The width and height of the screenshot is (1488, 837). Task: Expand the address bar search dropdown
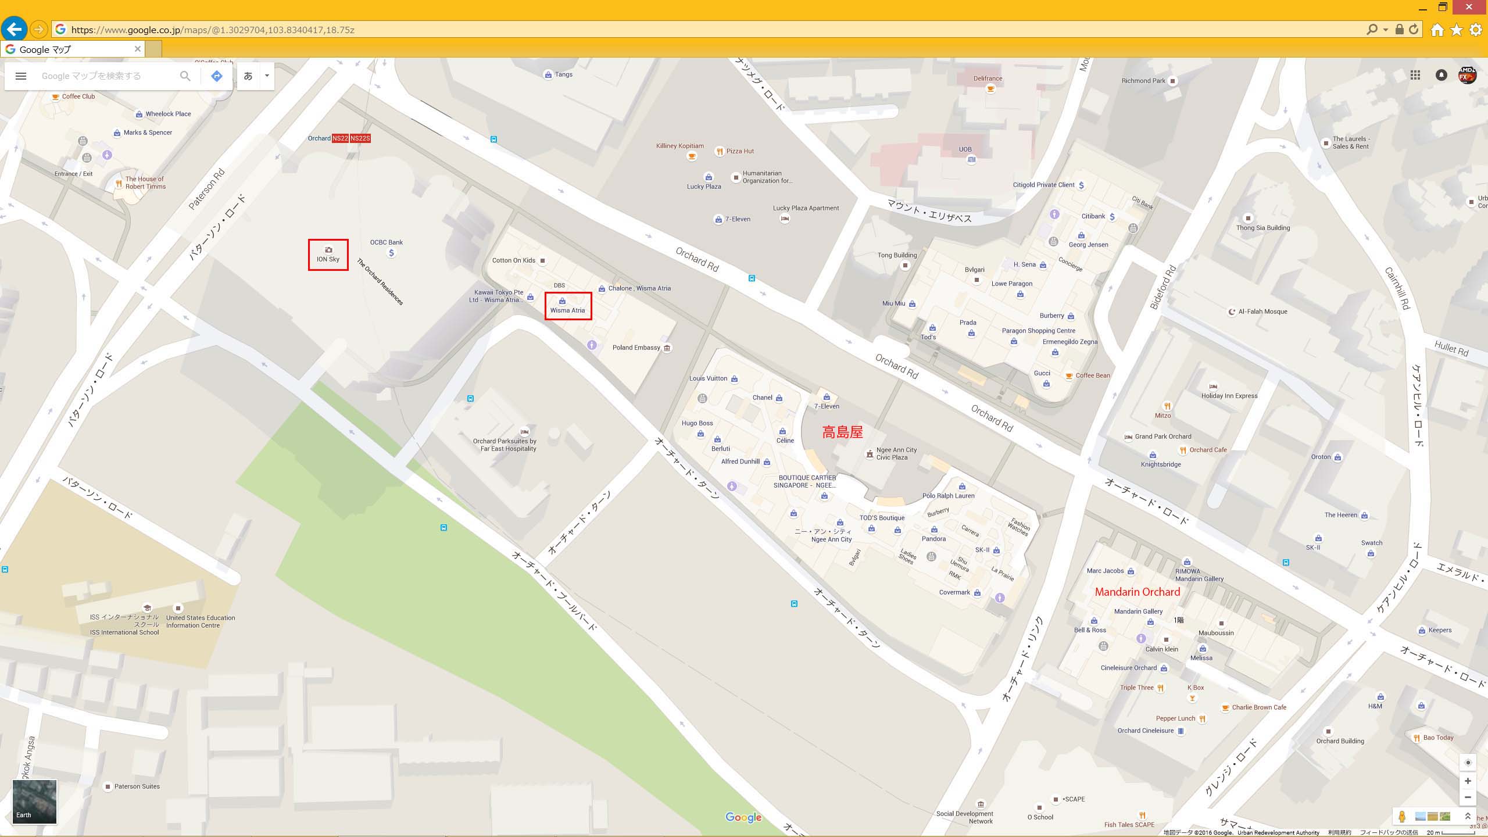pos(1385,30)
